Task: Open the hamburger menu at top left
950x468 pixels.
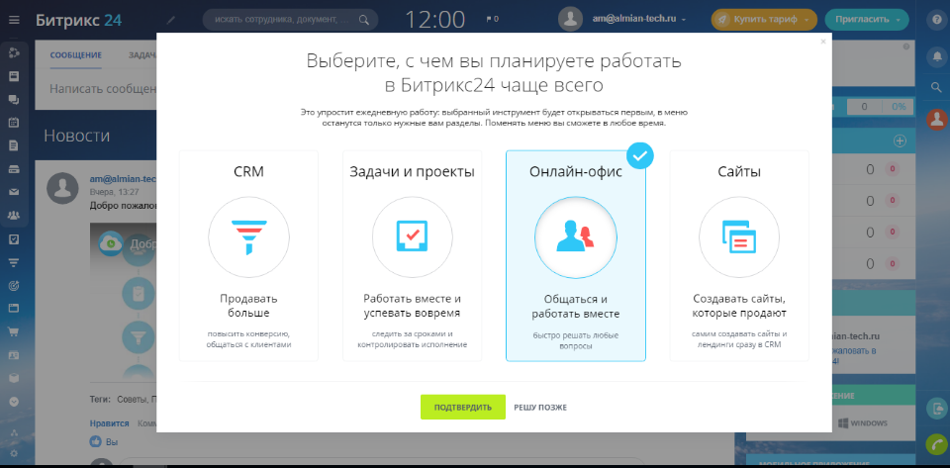Action: 14,20
